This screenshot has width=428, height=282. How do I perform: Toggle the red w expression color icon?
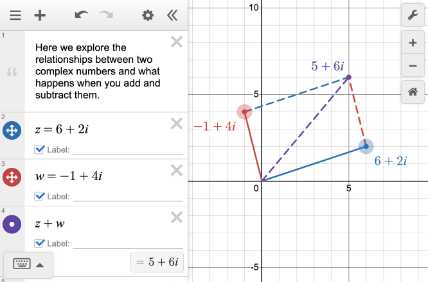click(12, 178)
